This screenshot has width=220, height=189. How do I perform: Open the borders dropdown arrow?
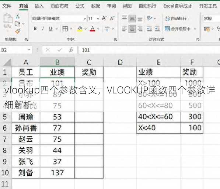pyautogui.click(x=71, y=29)
